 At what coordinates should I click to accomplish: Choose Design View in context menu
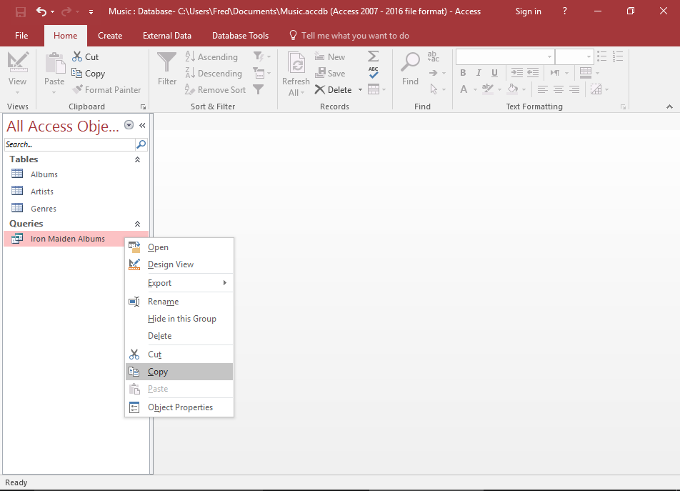point(171,264)
